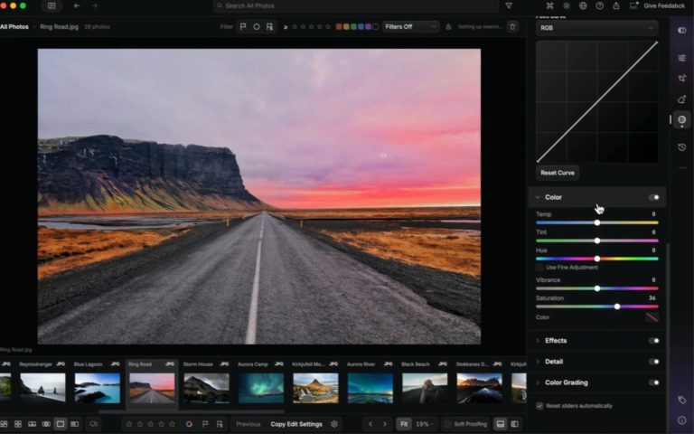Click the command shortcuts icon in top bar
This screenshot has width=694, height=434.
tap(549, 5)
